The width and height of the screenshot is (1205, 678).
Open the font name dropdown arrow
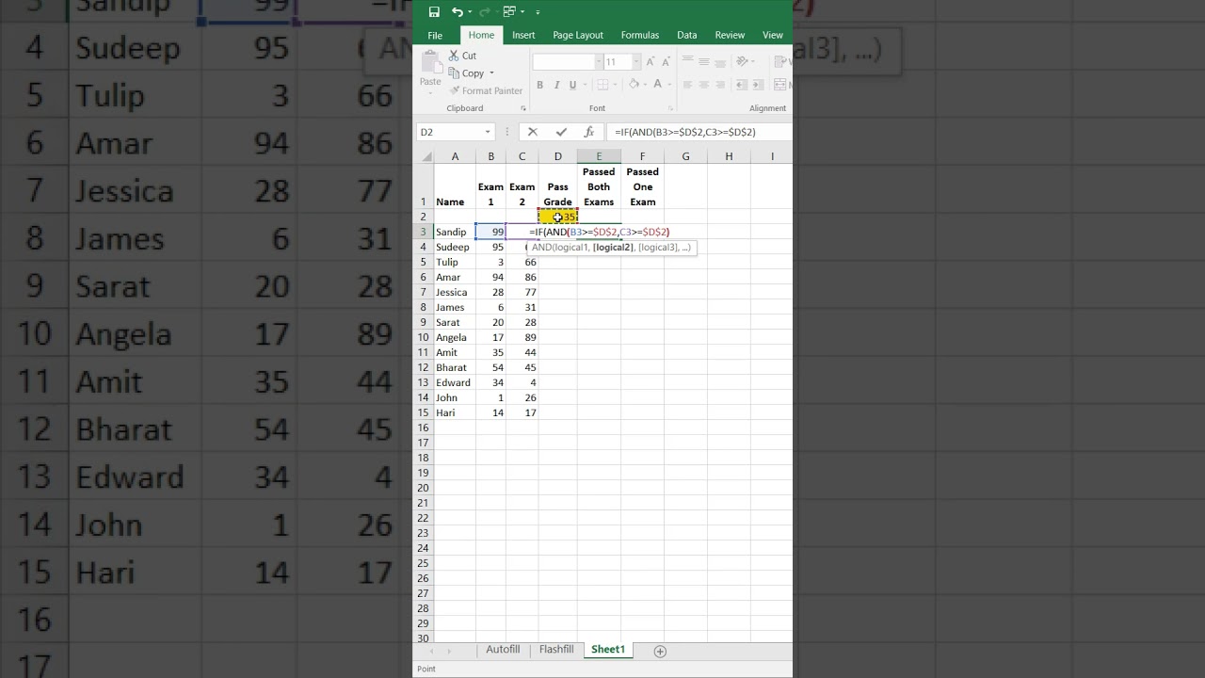(599, 62)
